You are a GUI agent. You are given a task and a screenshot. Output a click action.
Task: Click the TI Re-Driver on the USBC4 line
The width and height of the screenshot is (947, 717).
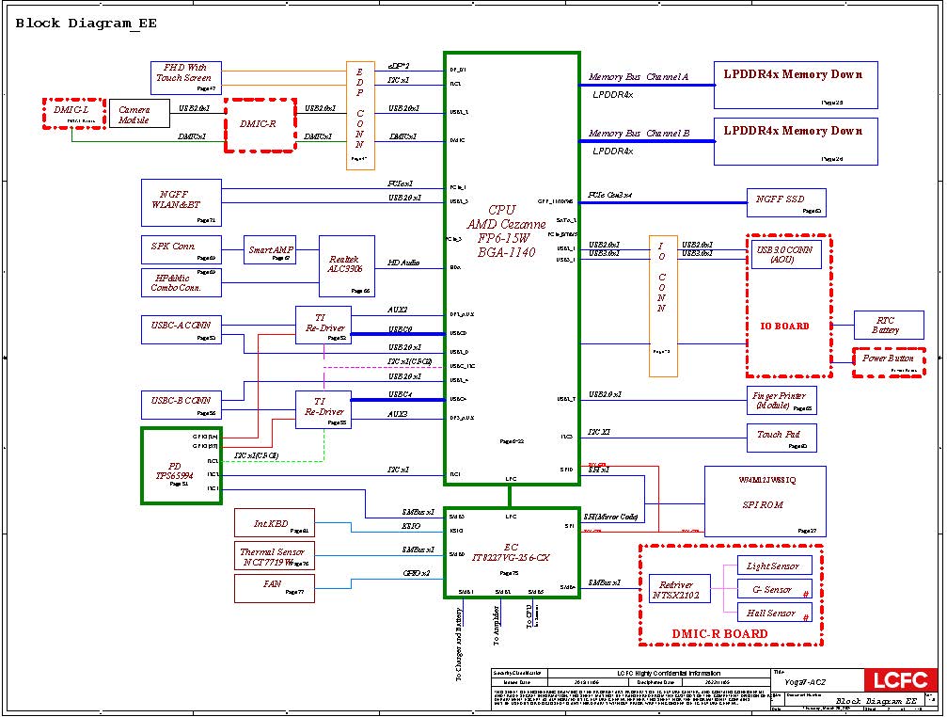[324, 409]
